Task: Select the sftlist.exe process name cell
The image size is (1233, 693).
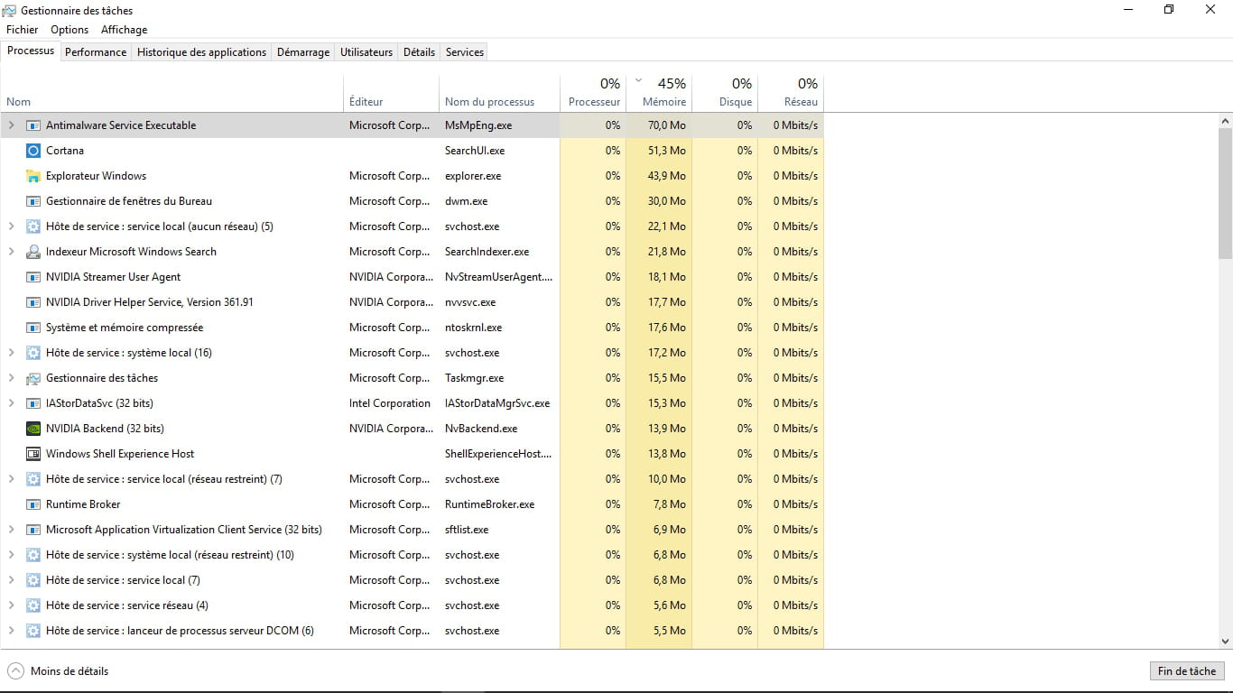Action: (x=499, y=530)
